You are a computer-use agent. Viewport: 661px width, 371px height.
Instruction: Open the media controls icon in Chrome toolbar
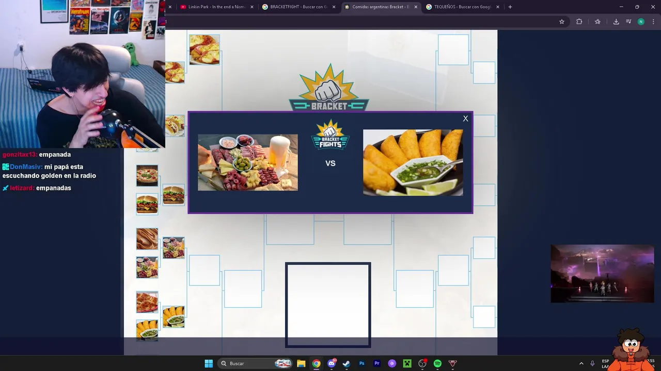click(x=628, y=22)
